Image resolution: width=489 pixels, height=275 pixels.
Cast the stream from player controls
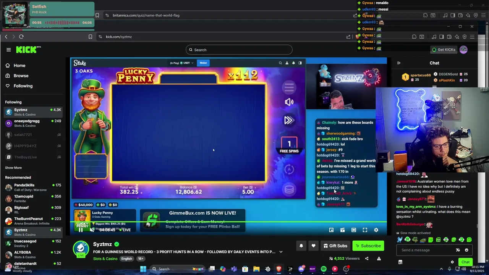tap(342, 230)
